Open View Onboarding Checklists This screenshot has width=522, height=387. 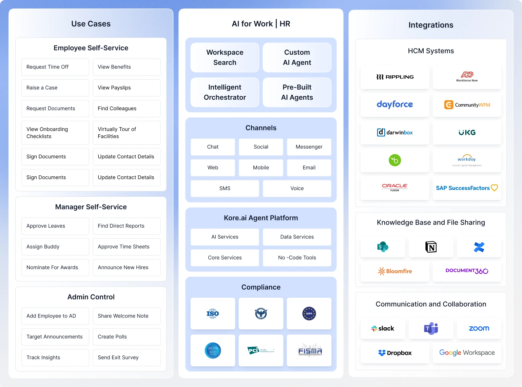55,133
